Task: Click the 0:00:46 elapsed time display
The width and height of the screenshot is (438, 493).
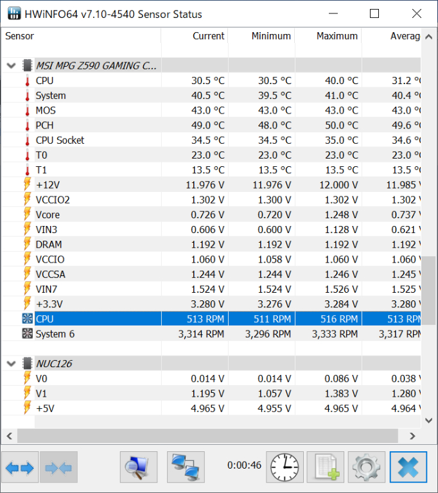Action: 244,465
